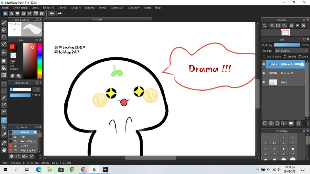Viewport: 310px width, 174px height.
Task: Toggle visibility of Lớp1 layer
Action: (x=264, y=82)
